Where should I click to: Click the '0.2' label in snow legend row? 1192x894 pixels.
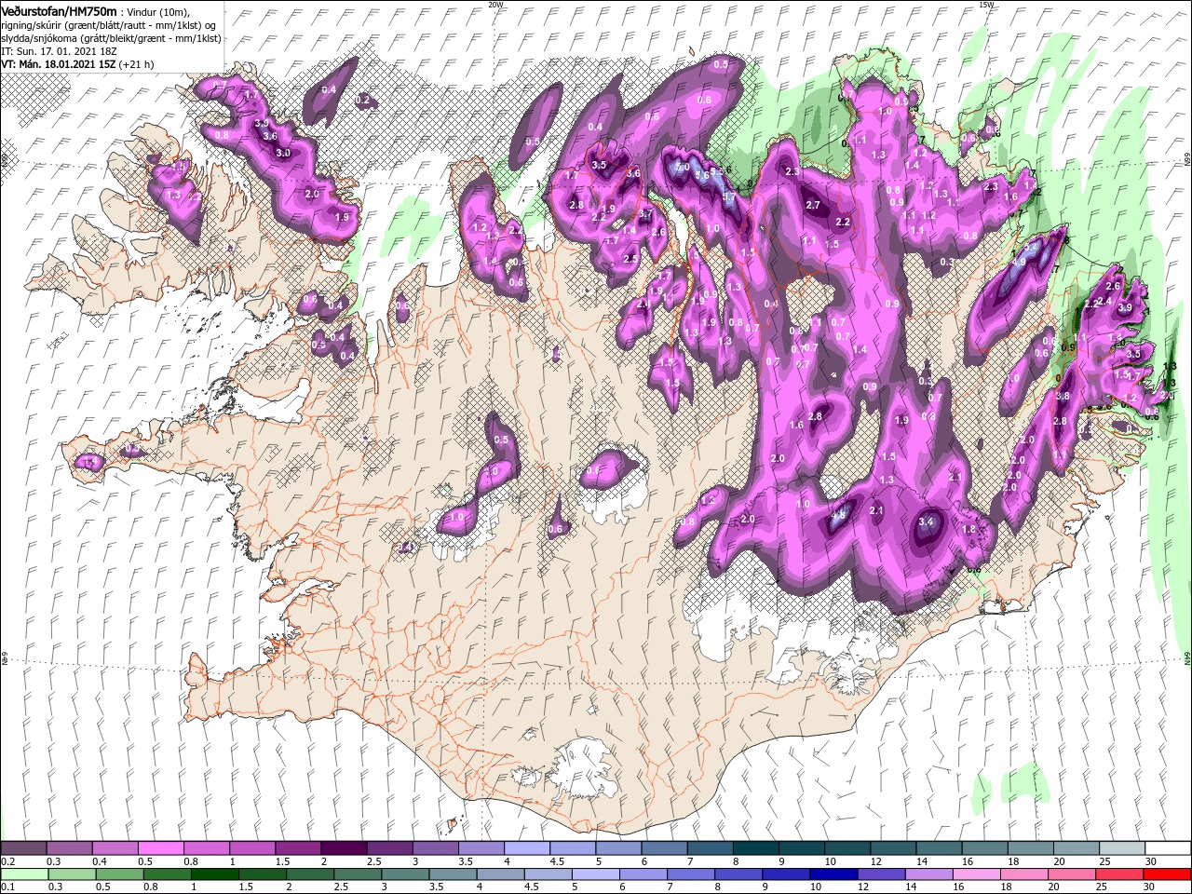(8, 861)
